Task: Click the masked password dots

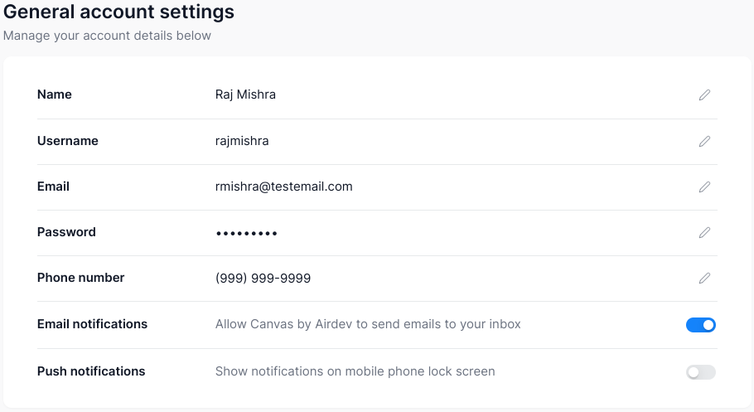Action: 246,233
